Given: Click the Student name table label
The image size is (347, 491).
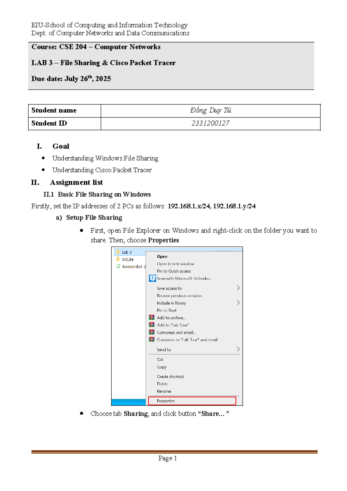Looking at the screenshot, I should point(54,110).
